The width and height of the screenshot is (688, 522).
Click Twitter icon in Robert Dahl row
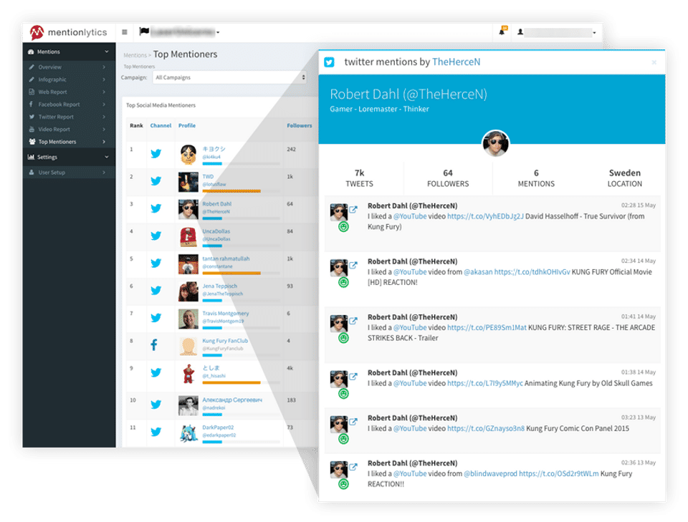pos(156,208)
